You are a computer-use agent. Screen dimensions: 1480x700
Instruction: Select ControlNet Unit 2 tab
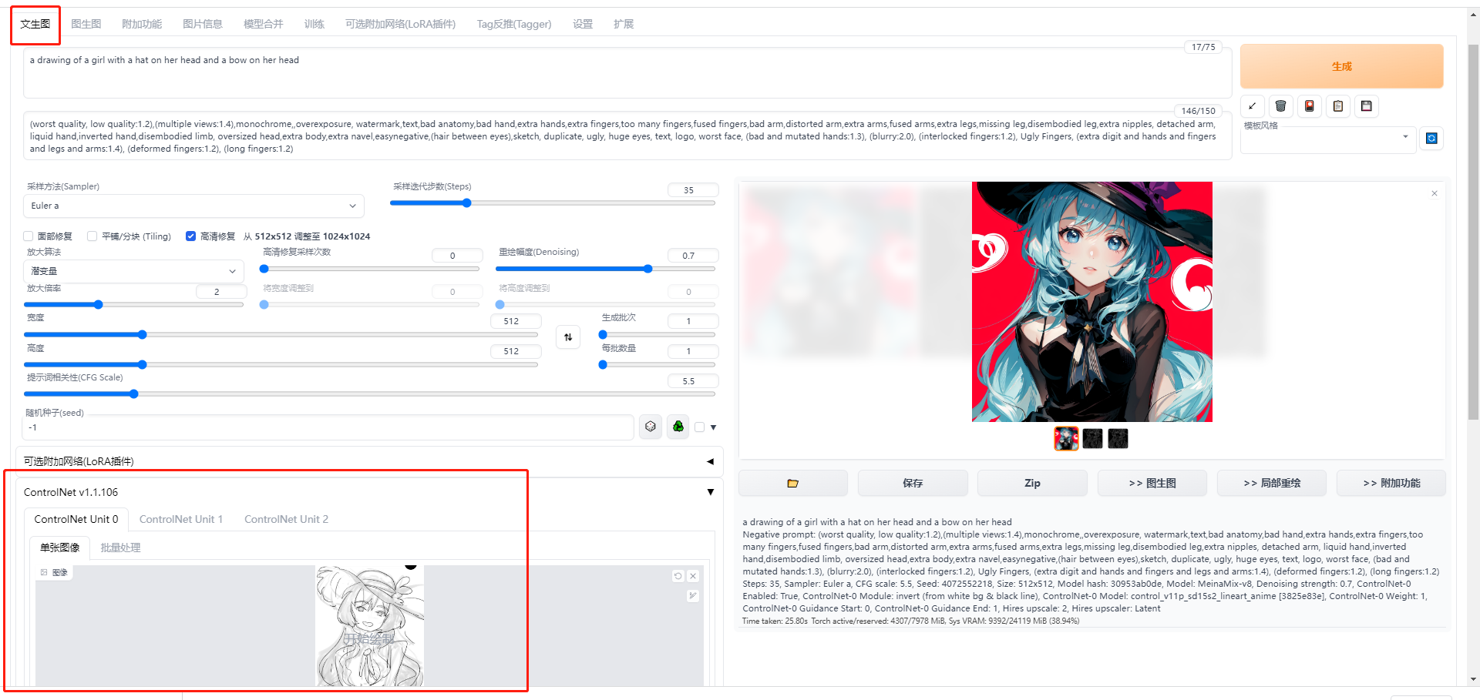(x=287, y=519)
